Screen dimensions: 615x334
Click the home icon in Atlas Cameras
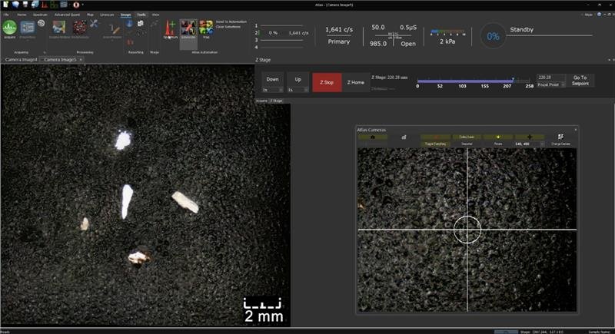pyautogui.click(x=373, y=137)
